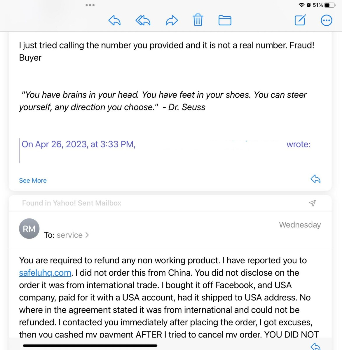This screenshot has height=350, width=342.
Task: Open the safeluhq.com link
Action: coord(45,273)
